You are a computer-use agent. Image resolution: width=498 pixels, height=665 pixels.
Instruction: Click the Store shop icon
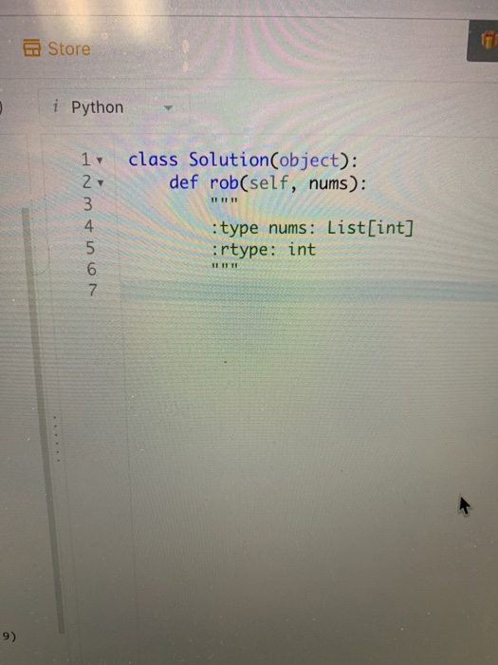[x=31, y=47]
